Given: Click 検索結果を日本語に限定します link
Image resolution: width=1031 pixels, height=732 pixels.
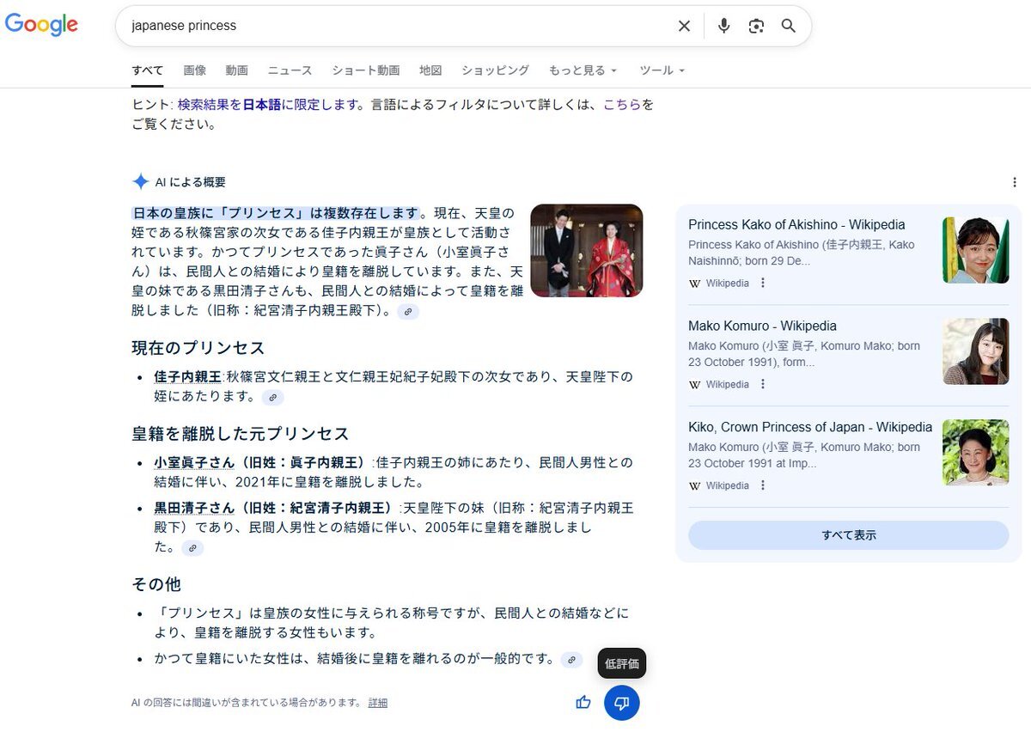Looking at the screenshot, I should click(271, 105).
